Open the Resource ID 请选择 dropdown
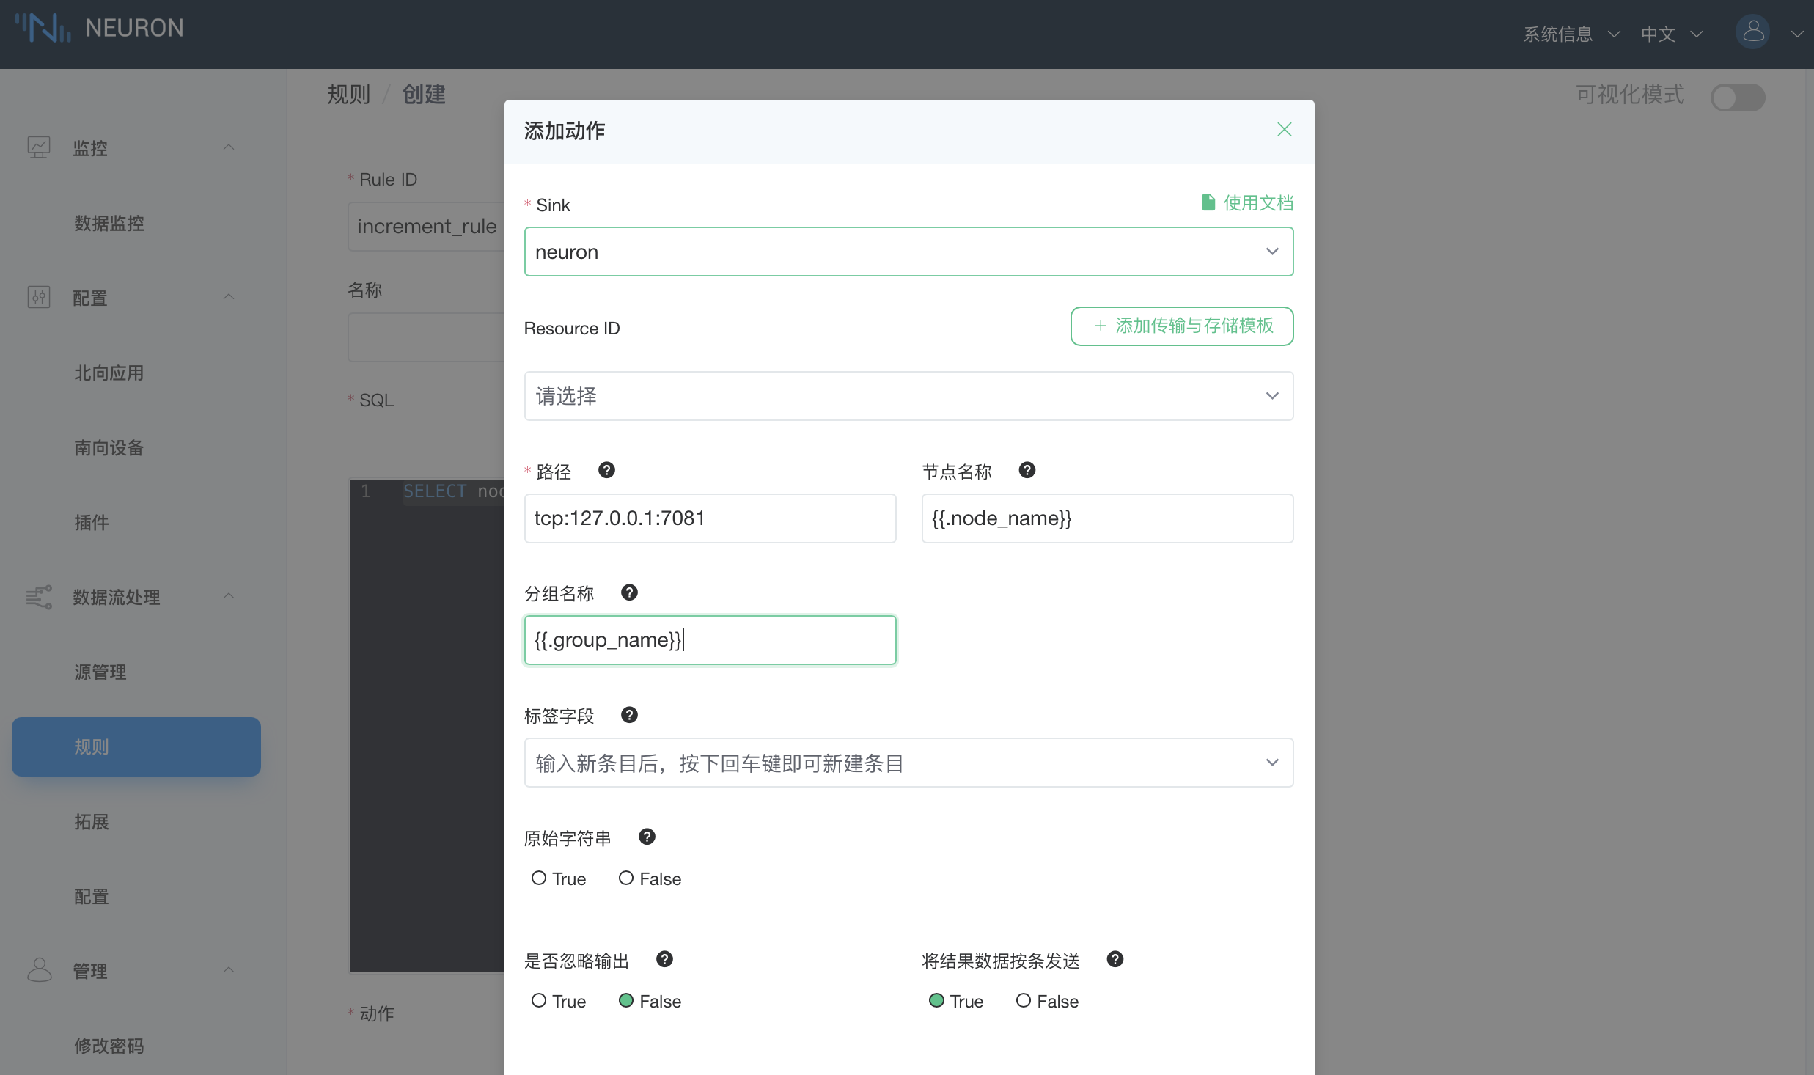1814x1075 pixels. [908, 396]
